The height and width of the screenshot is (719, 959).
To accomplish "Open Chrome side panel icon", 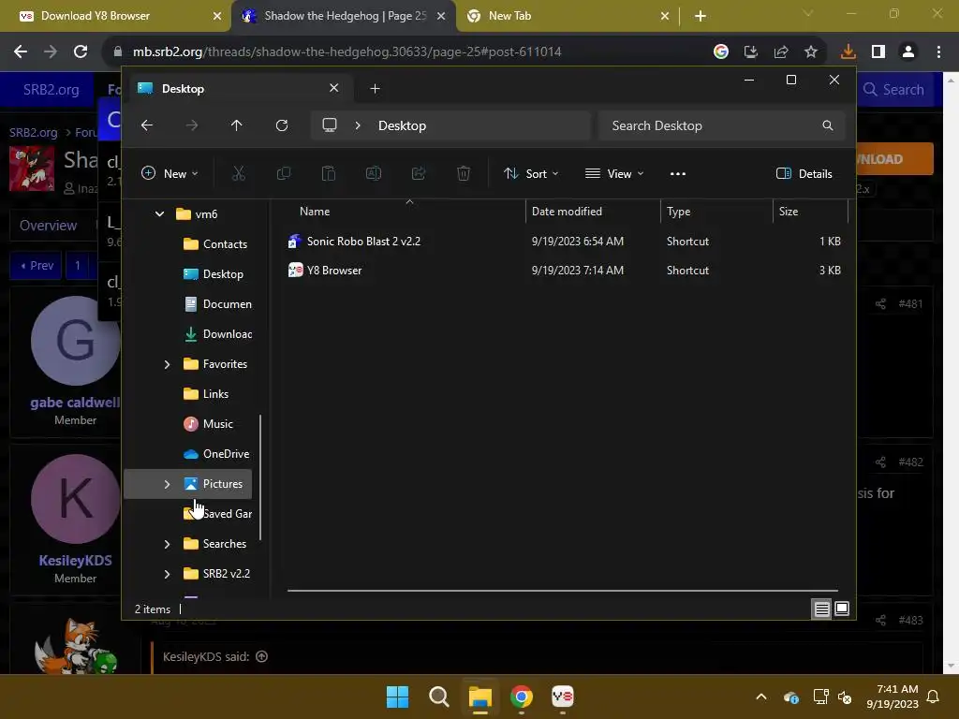I will click(x=878, y=52).
